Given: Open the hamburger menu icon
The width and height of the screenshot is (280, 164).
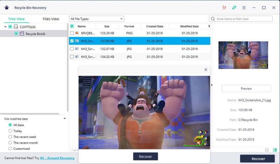Looking at the screenshot, I should [244, 8].
